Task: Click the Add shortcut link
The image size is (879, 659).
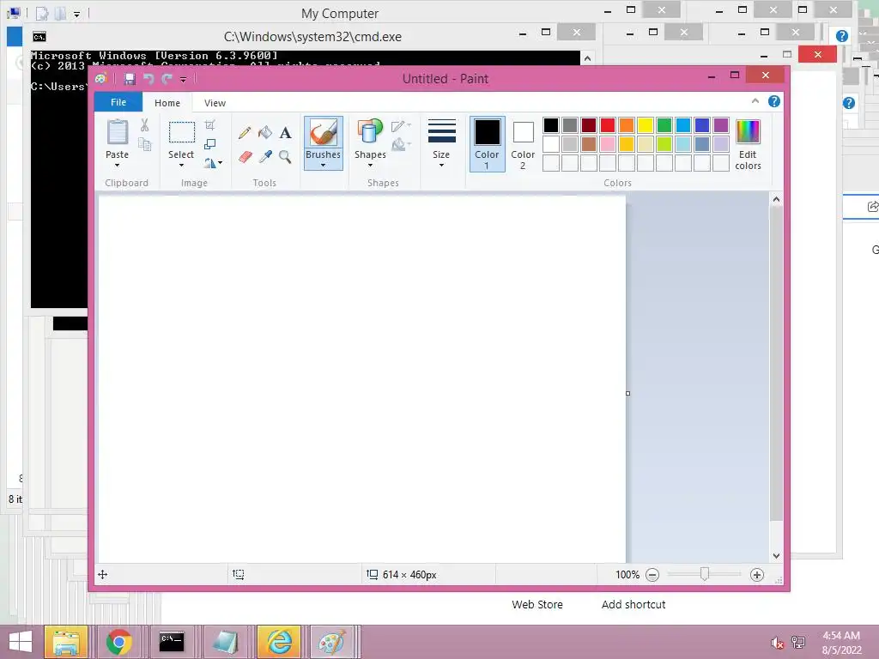Action: click(x=633, y=605)
